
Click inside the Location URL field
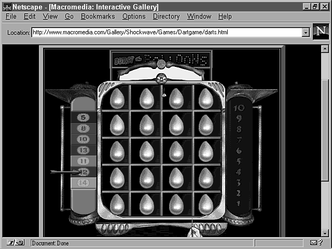tap(166, 33)
